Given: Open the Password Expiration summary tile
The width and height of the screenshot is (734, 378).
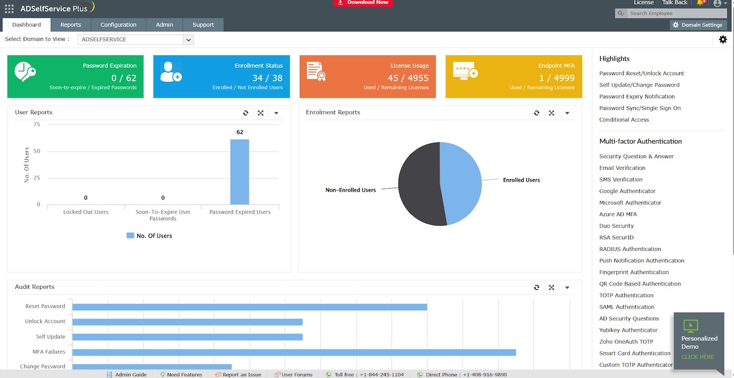Looking at the screenshot, I should 75,76.
